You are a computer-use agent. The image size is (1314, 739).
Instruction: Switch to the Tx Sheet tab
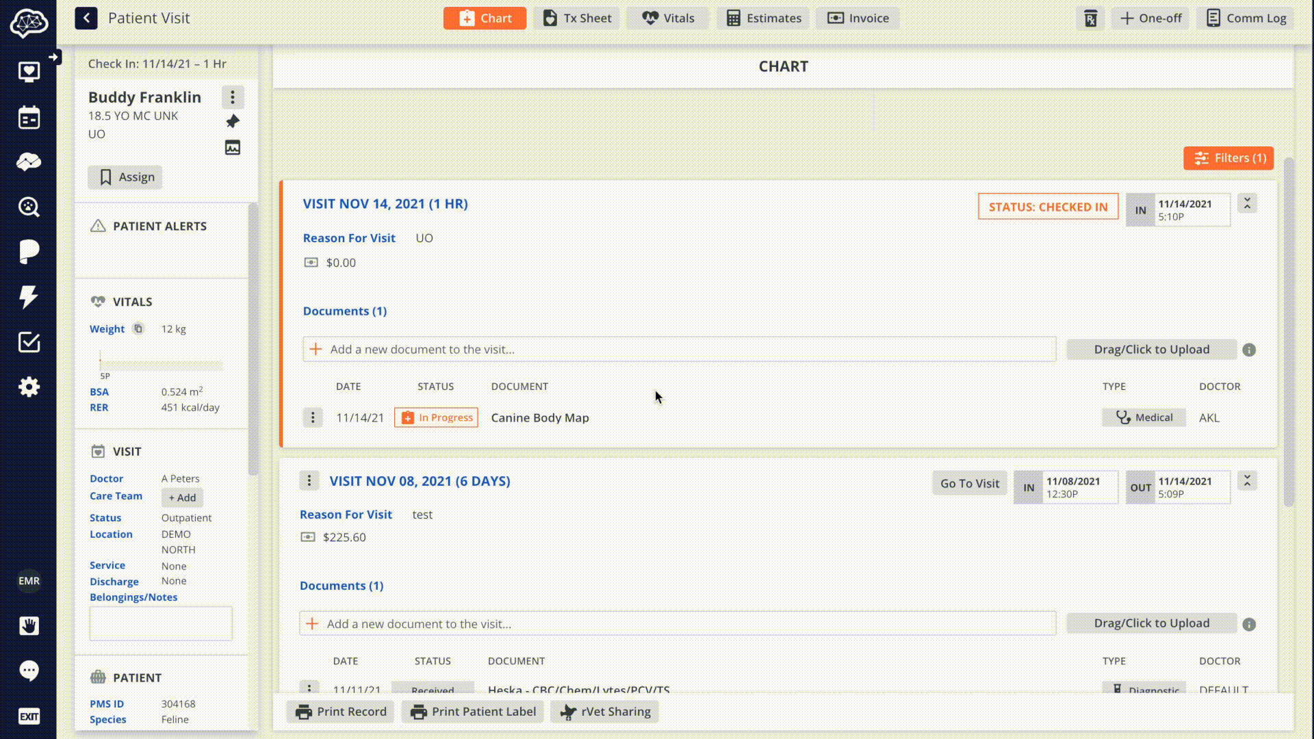[577, 18]
